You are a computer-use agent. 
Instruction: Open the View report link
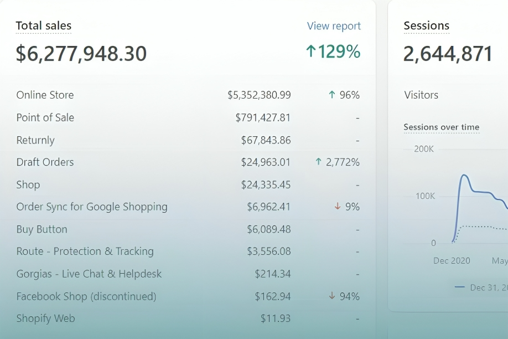point(334,26)
